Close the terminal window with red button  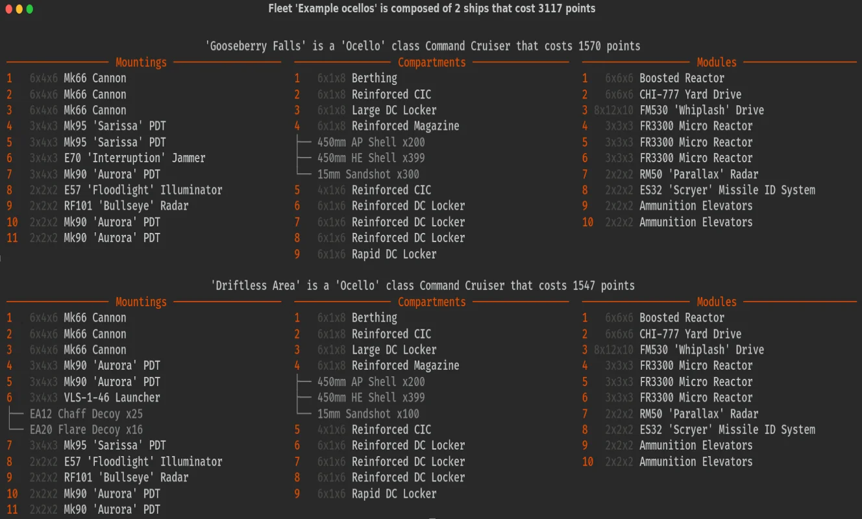click(9, 9)
